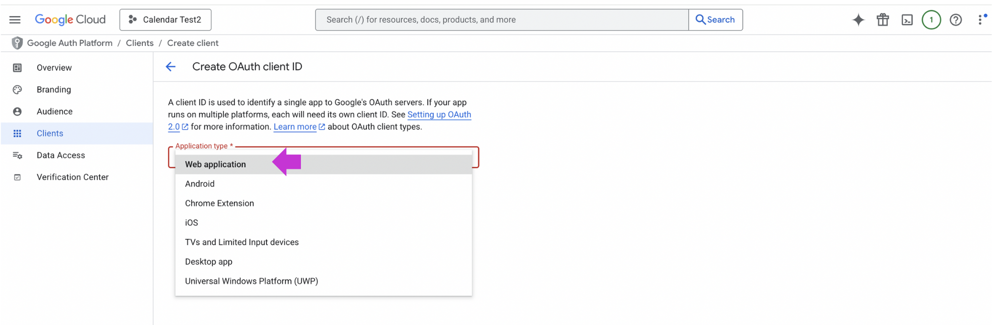Click the Search button

coord(715,20)
